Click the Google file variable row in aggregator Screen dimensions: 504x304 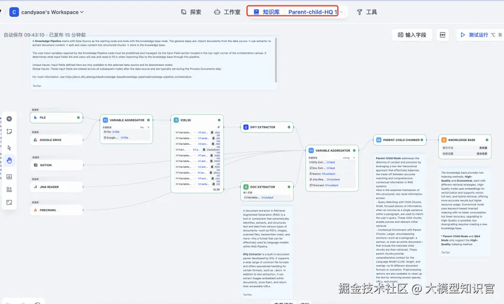(x=126, y=137)
